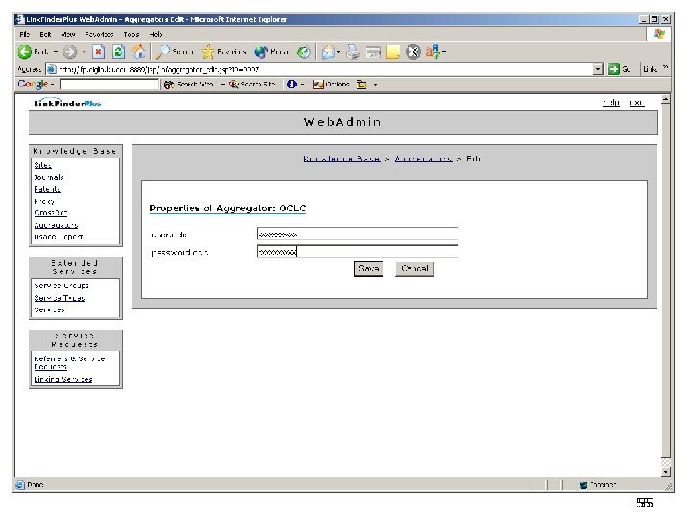Click the Edit toolbar icon beside printer
This screenshot has width=692, height=519.
(x=373, y=52)
